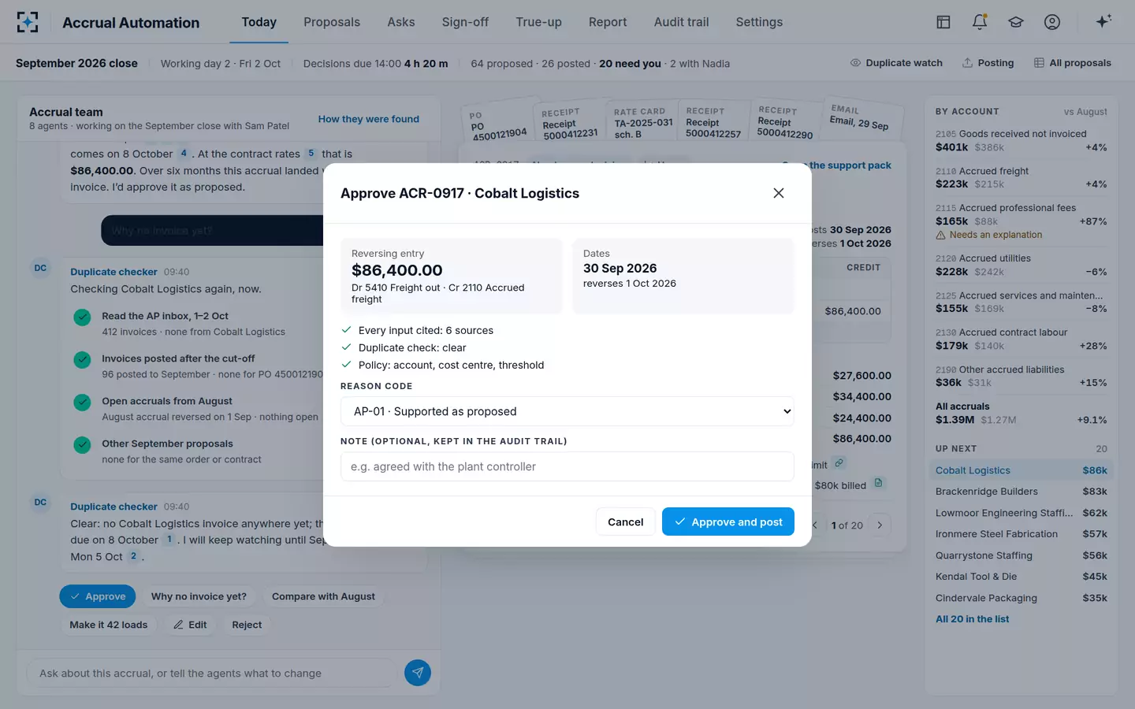Open the Rate card TA-2025-031 source card
The height and width of the screenshot is (709, 1135).
(x=643, y=123)
